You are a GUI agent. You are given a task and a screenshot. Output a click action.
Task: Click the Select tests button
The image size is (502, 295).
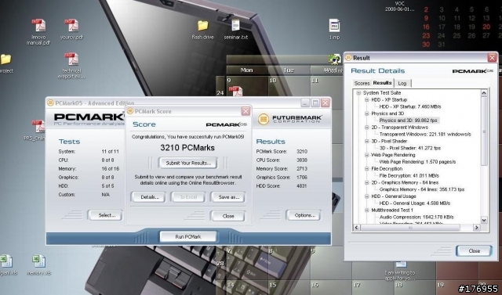106,215
